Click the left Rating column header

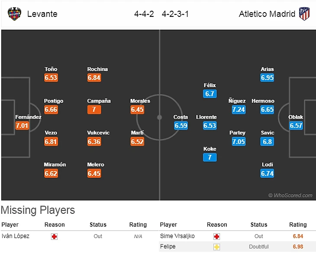(x=138, y=225)
